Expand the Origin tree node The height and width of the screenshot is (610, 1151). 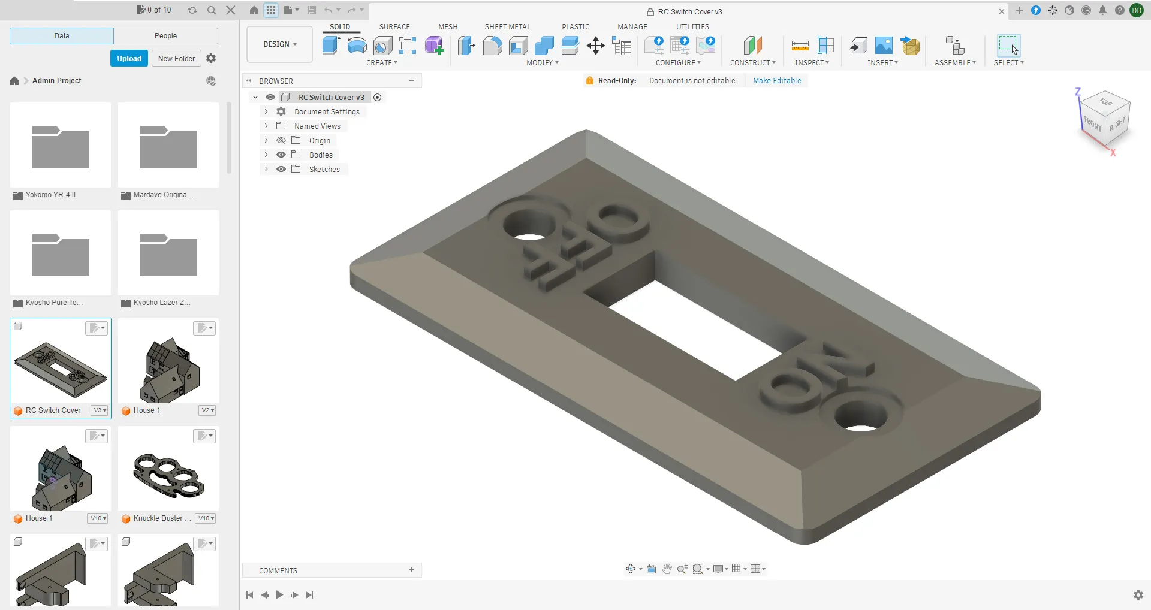(266, 140)
